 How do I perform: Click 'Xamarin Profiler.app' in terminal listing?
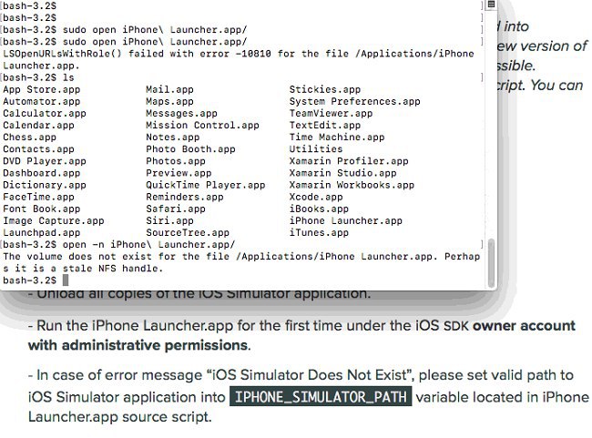[349, 161]
